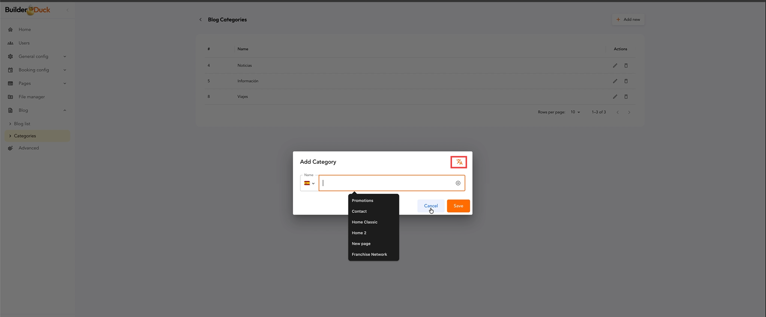Click the File manager sidebar icon
This screenshot has height=317, width=766.
click(x=10, y=97)
